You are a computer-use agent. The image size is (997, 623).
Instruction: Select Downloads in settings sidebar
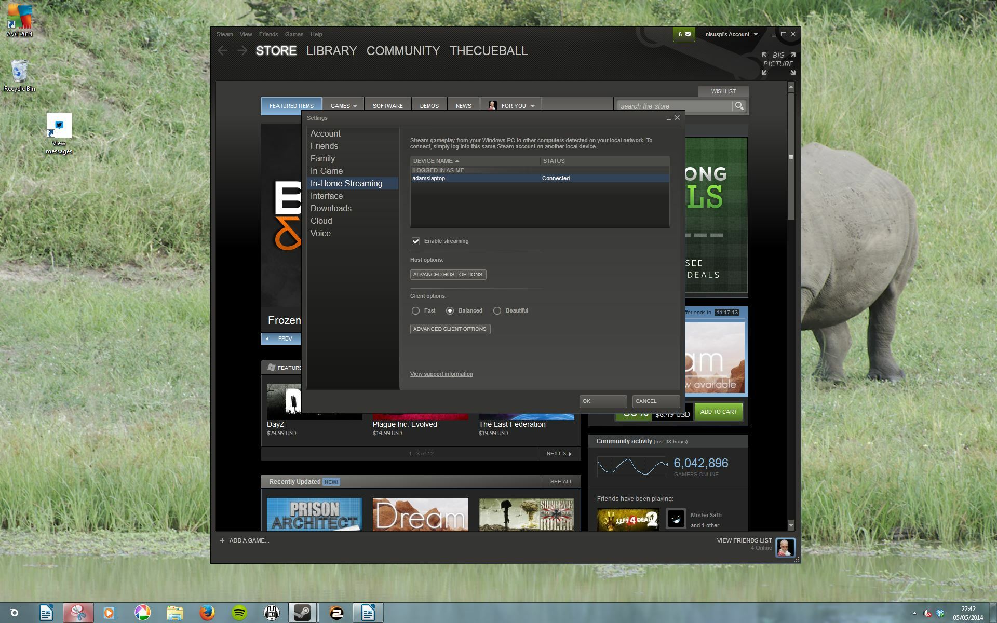point(353,208)
